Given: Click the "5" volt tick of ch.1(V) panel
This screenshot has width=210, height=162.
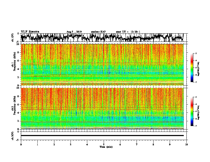Looking at the screenshot, I should click(18, 34).
